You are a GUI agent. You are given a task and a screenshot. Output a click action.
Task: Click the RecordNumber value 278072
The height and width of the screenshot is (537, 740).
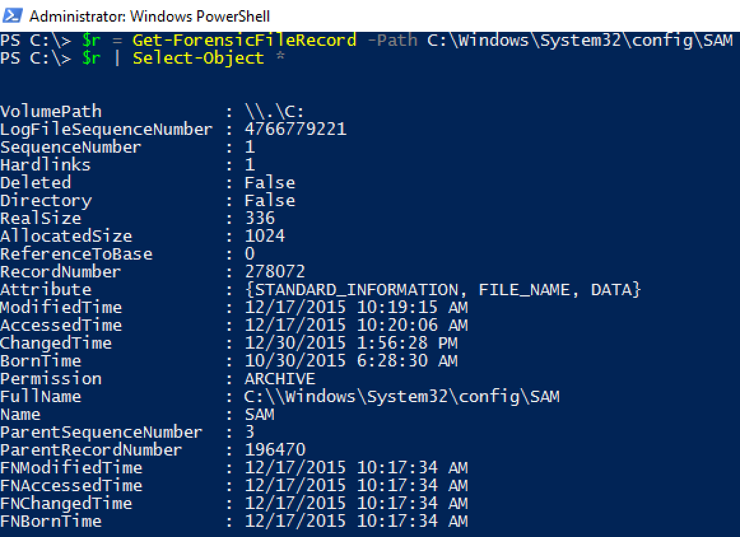point(274,272)
